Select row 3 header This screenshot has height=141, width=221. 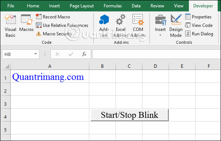pyautogui.click(x=6, y=102)
